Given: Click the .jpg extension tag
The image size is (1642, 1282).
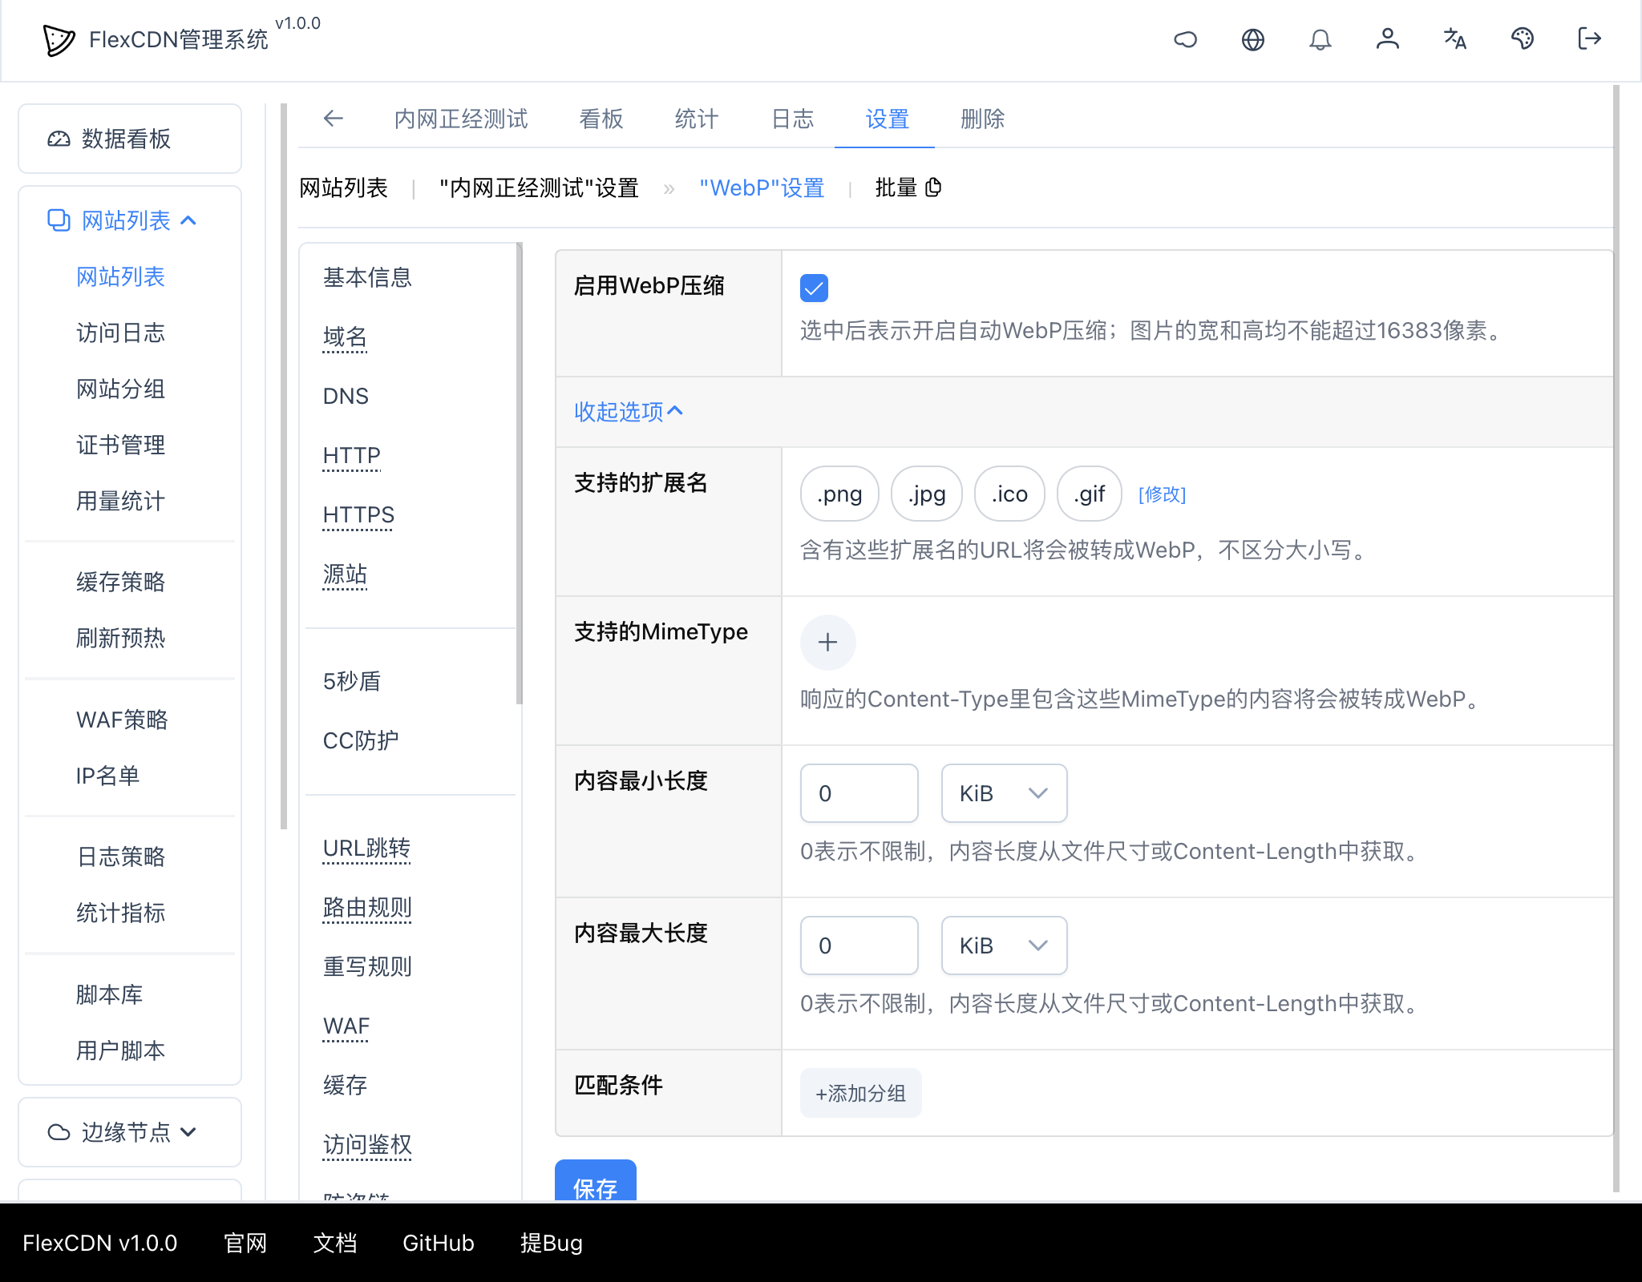Looking at the screenshot, I should [927, 494].
